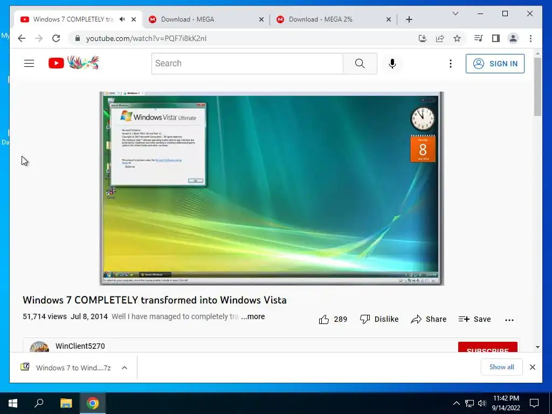
Task: Show hidden system tray icons
Action: tap(456, 403)
